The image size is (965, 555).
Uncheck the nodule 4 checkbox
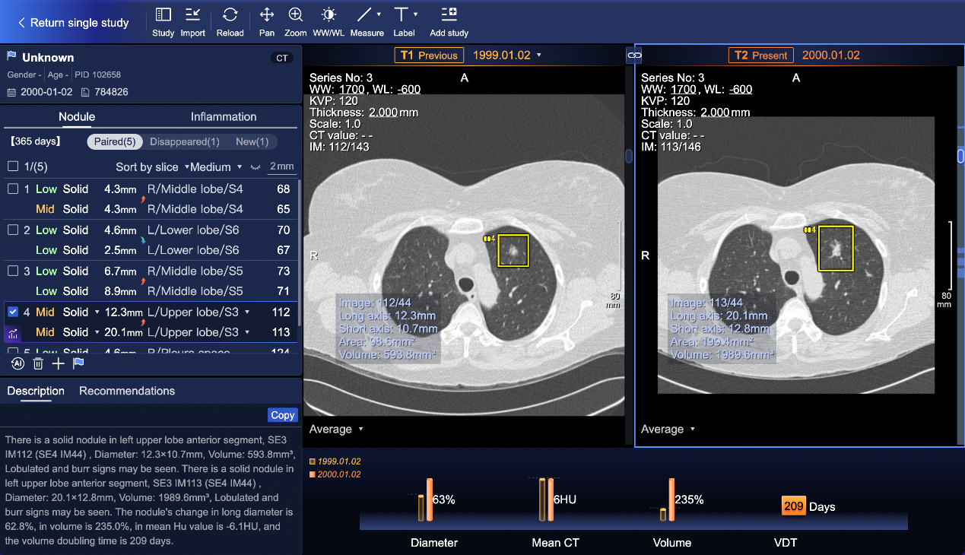13,312
